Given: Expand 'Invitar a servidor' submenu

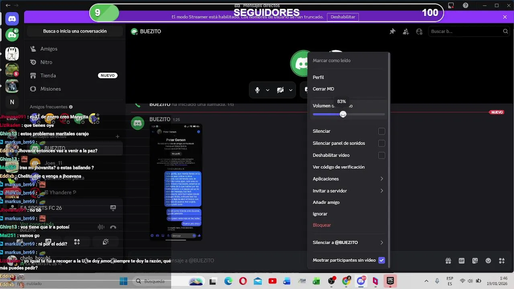Looking at the screenshot, I should tap(349, 191).
